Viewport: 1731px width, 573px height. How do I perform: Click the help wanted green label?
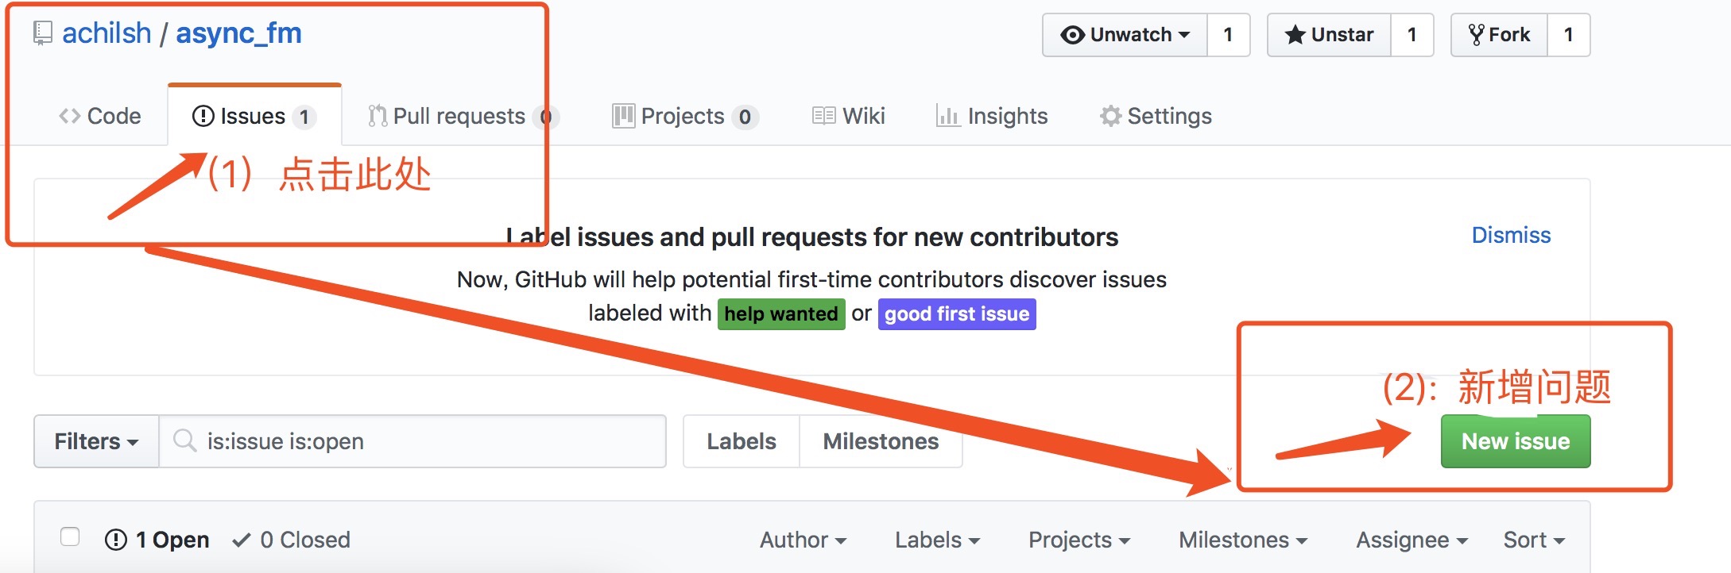781,314
